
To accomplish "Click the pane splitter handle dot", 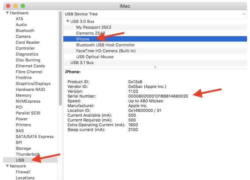I will (155, 67).
